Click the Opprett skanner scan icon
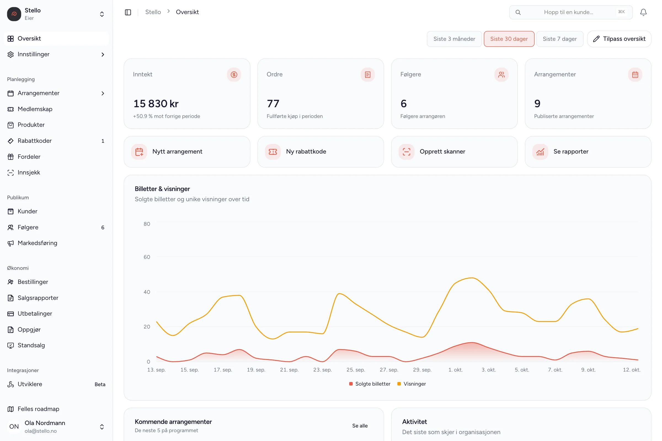 [x=406, y=152]
